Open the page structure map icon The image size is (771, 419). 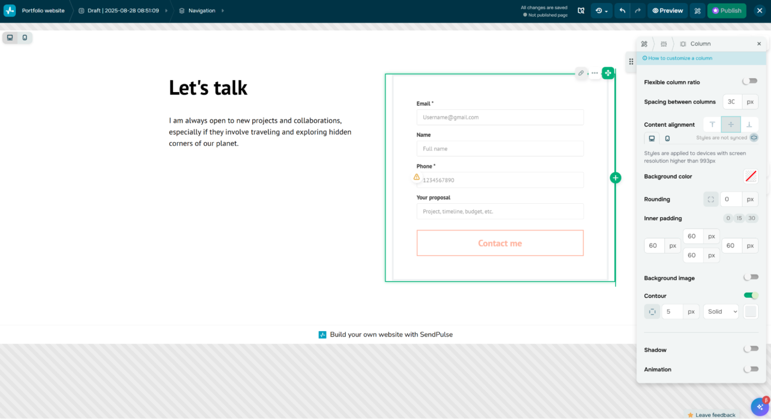[581, 10]
